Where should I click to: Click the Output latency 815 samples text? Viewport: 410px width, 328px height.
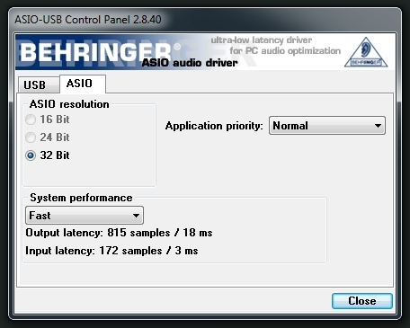pos(119,233)
